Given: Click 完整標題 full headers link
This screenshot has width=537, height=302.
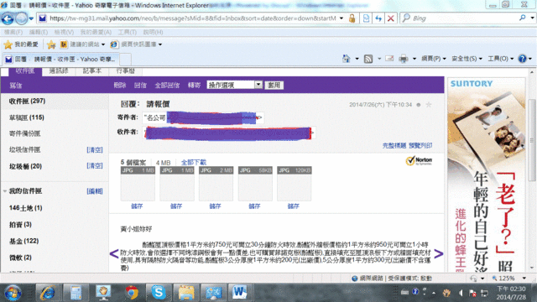Looking at the screenshot, I should click(394, 145).
